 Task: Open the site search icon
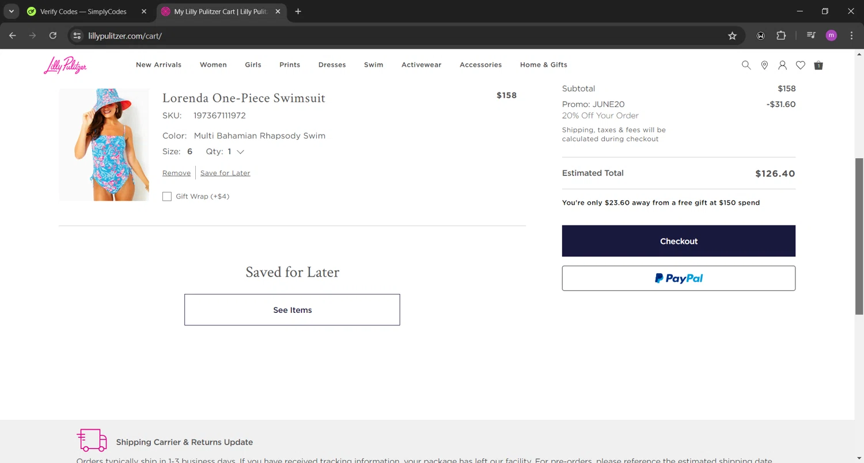(746, 65)
